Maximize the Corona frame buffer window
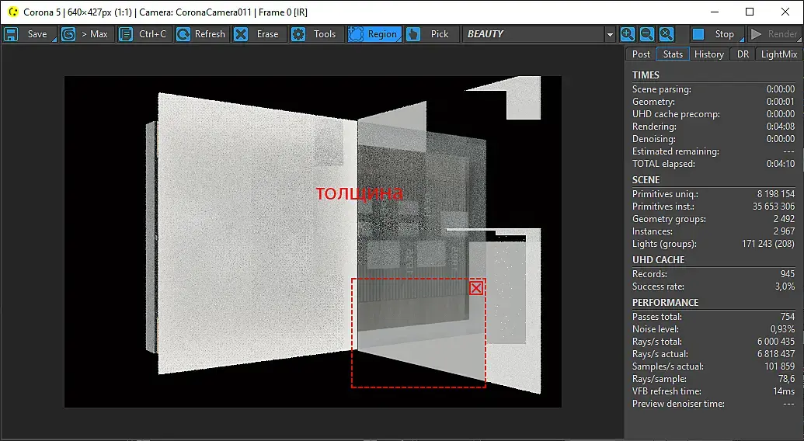Image resolution: width=804 pixels, height=441 pixels. [750, 12]
